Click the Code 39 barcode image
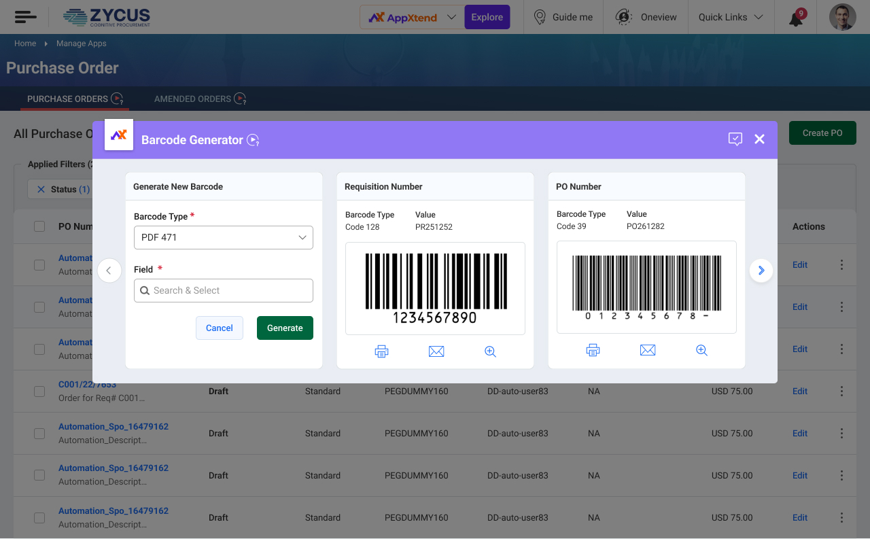 click(646, 288)
